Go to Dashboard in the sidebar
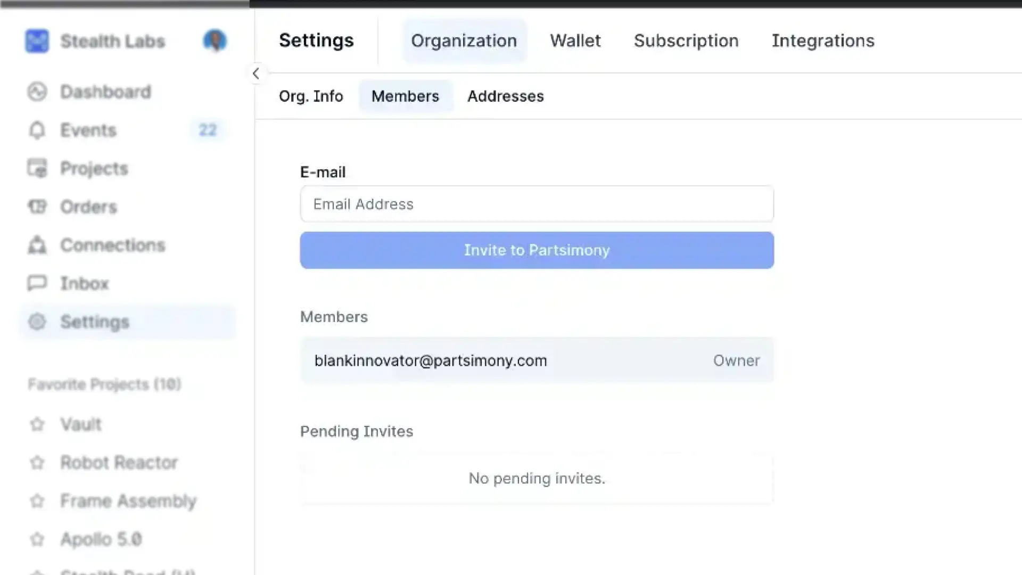Viewport: 1022px width, 575px height. click(x=105, y=92)
